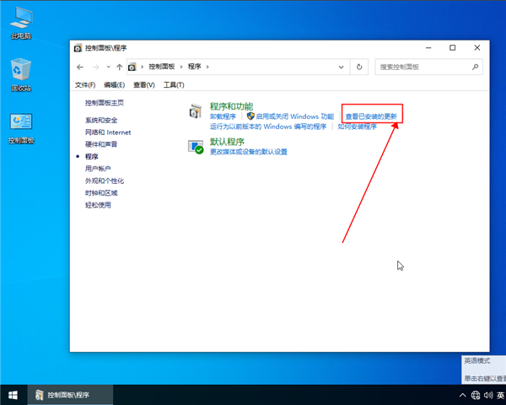
Task: Open the Windows Start menu
Action: [x=13, y=395]
